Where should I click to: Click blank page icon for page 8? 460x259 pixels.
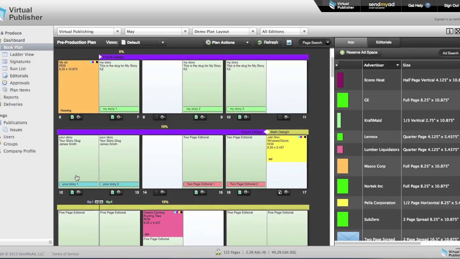pos(156,117)
